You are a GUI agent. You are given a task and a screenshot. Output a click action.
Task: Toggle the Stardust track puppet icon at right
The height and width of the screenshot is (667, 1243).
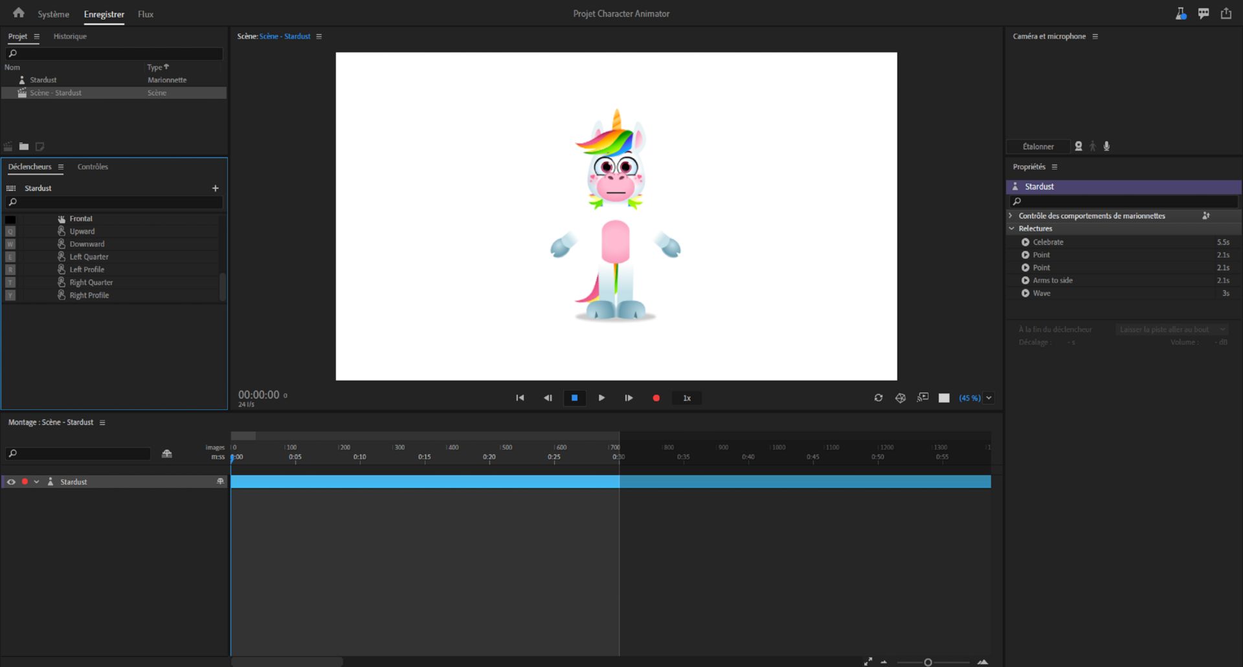[x=220, y=481]
